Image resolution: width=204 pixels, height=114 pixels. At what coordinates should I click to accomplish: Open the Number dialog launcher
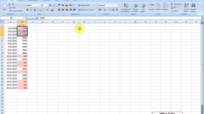tap(118, 14)
